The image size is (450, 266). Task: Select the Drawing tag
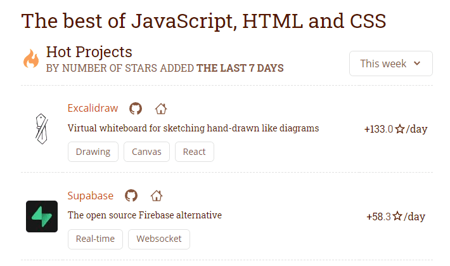click(93, 152)
